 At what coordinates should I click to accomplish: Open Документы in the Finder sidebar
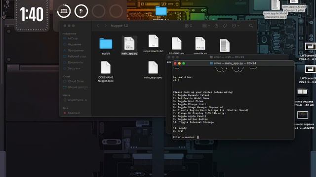[75, 62]
